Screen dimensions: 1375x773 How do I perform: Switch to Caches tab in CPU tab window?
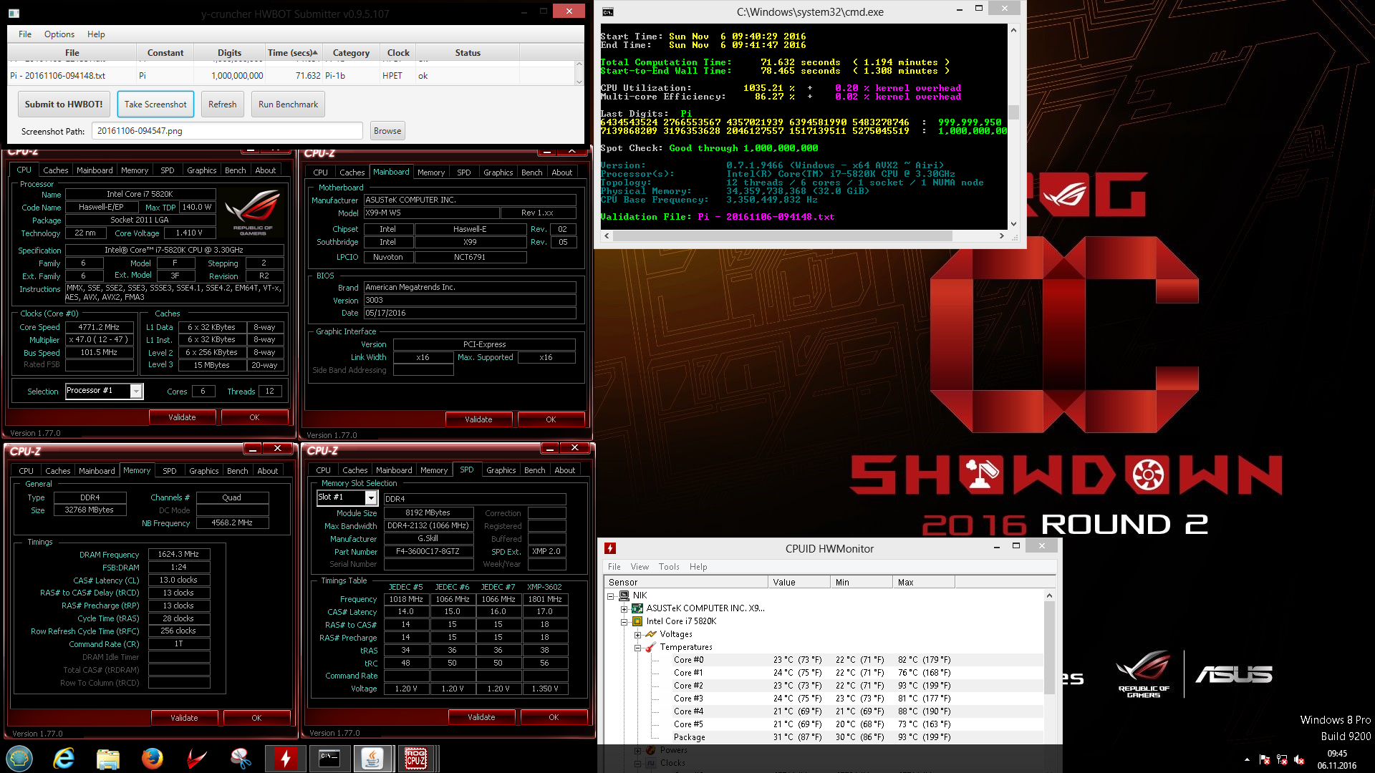55,170
